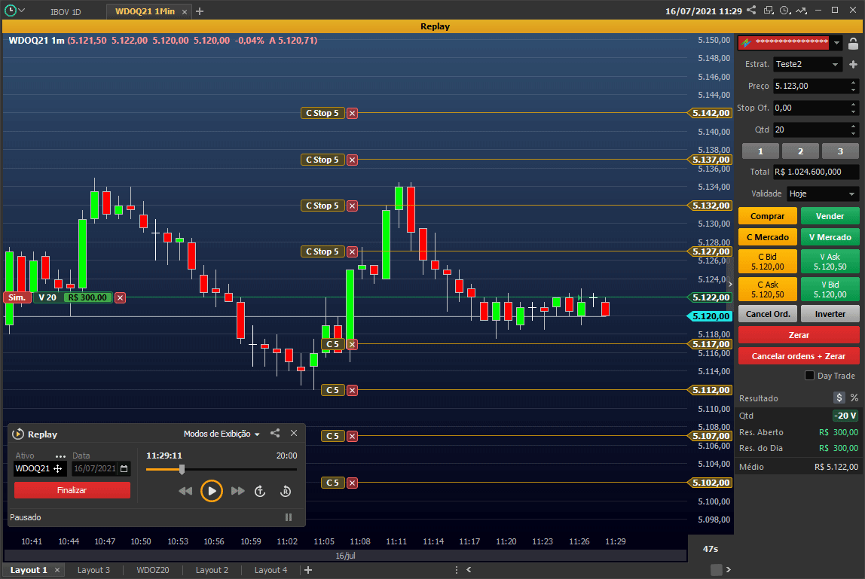Switch result display to percent mode
865x579 pixels.
pos(854,398)
